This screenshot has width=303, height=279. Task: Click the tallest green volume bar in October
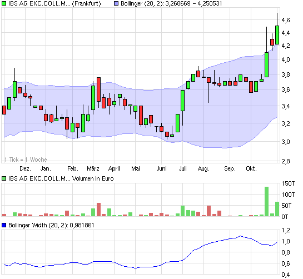pyautogui.click(x=266, y=202)
